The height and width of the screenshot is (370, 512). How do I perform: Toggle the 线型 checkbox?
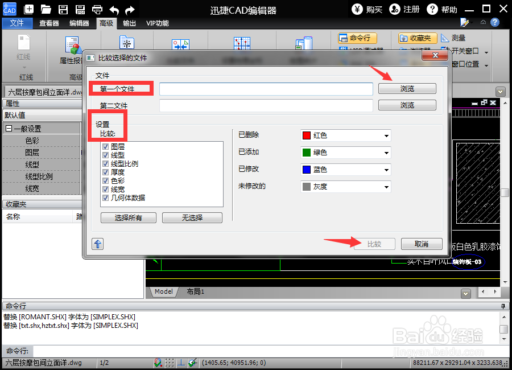(x=105, y=155)
